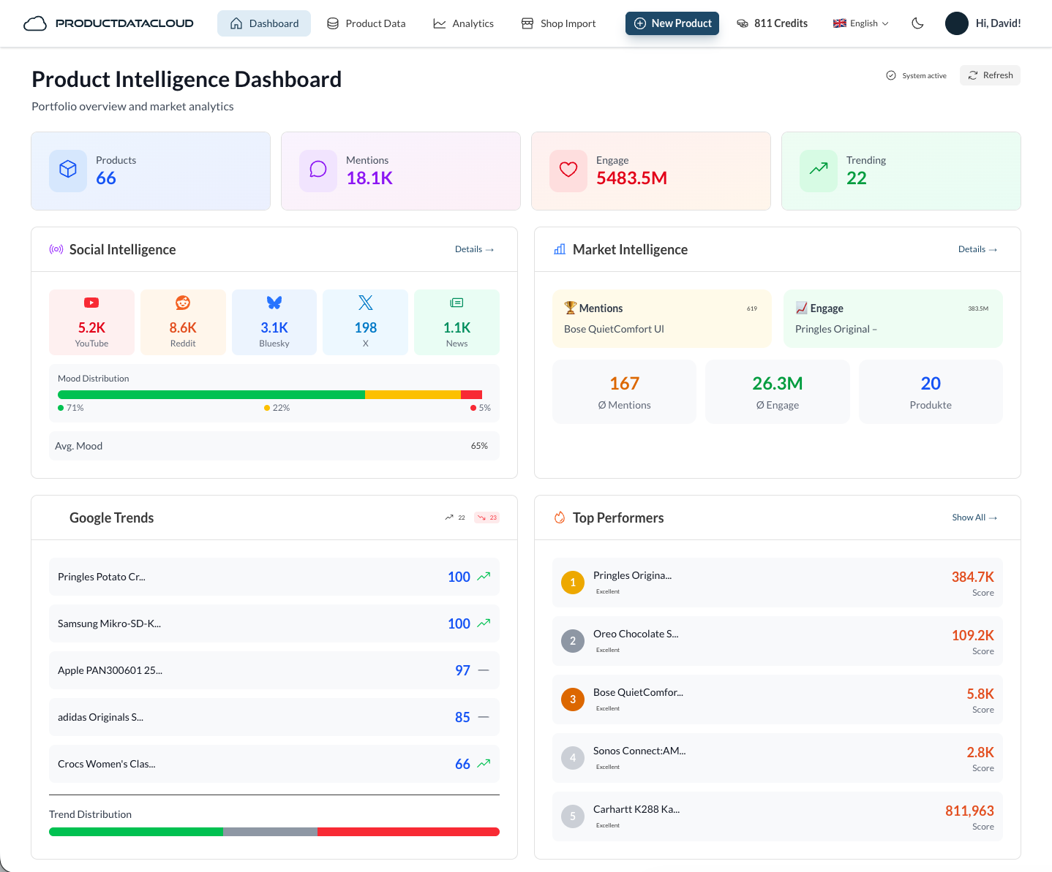
Task: Select the Reddit mascot icon
Action: point(183,303)
